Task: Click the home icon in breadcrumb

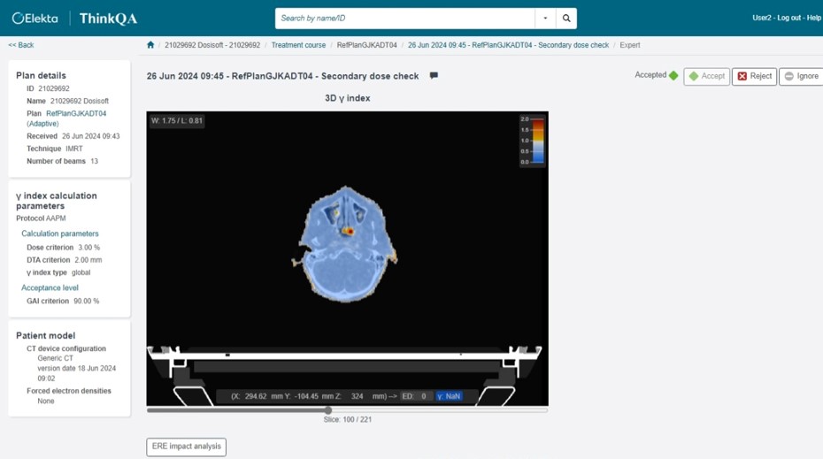Action: point(150,45)
